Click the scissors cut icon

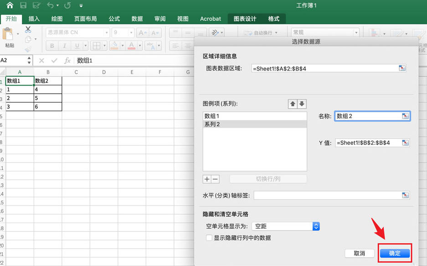pyautogui.click(x=28, y=30)
